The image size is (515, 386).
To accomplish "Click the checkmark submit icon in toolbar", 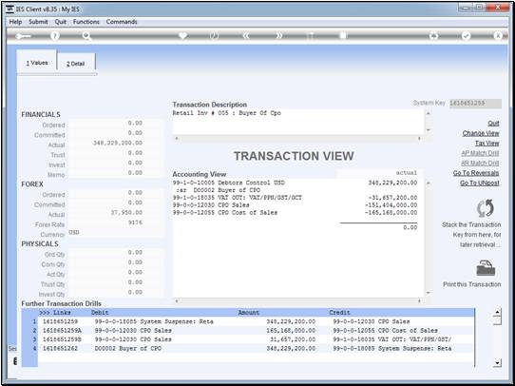I will (x=466, y=36).
